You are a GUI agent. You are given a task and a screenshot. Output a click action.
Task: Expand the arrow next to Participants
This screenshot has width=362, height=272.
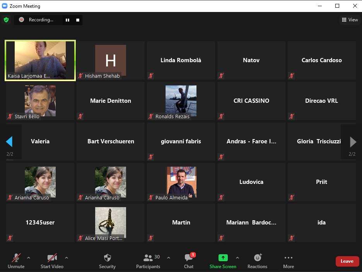pyautogui.click(x=169, y=258)
